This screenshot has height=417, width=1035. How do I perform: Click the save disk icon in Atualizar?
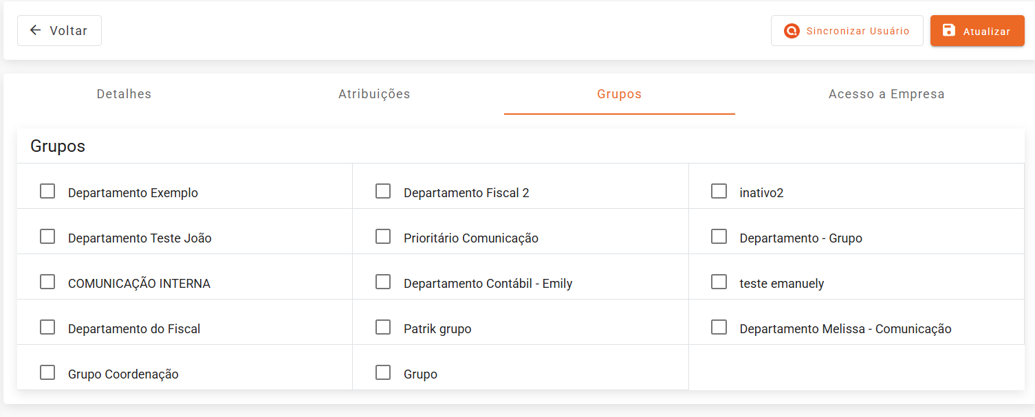pyautogui.click(x=949, y=30)
